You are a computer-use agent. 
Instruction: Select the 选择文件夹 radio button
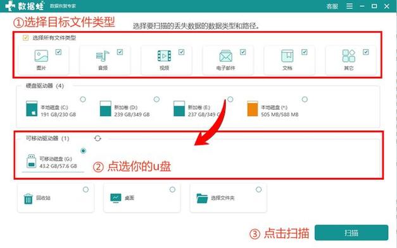click(258, 189)
